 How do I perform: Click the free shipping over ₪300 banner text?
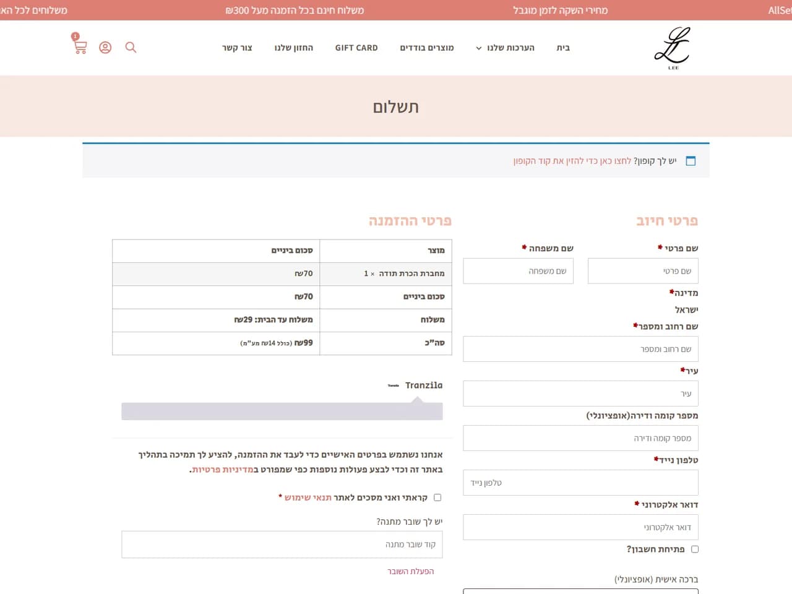click(295, 10)
